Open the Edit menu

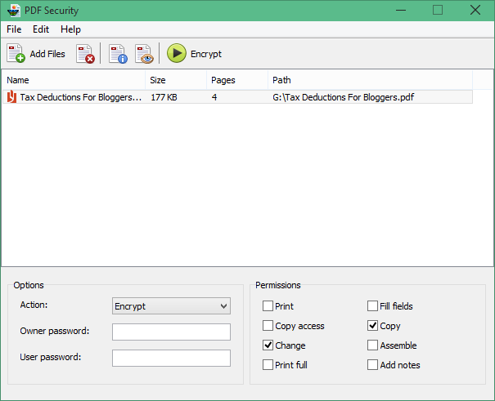click(x=41, y=29)
